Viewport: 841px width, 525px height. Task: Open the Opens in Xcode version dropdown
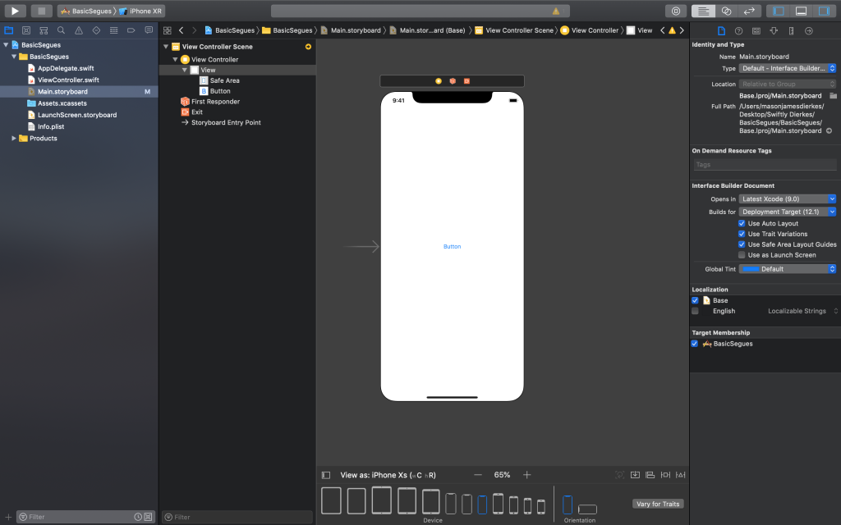788,199
